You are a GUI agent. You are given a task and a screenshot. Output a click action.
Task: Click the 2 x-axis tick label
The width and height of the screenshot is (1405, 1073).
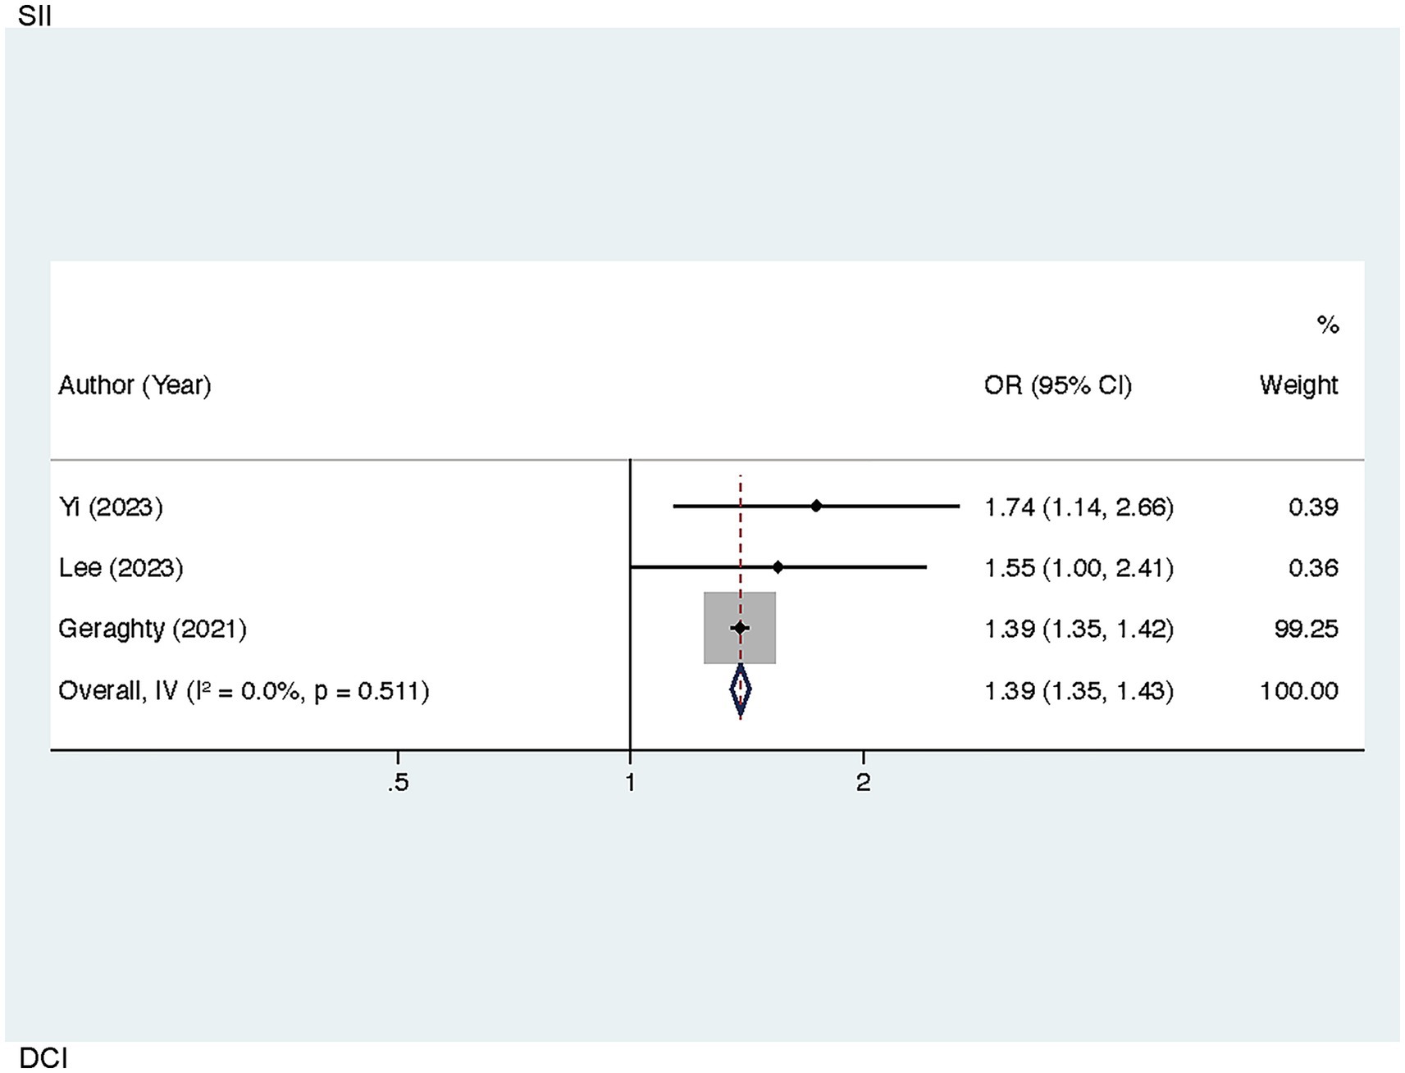pos(863,783)
